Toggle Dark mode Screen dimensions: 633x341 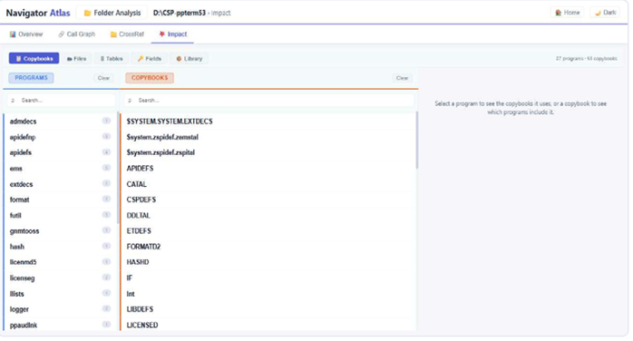point(605,13)
